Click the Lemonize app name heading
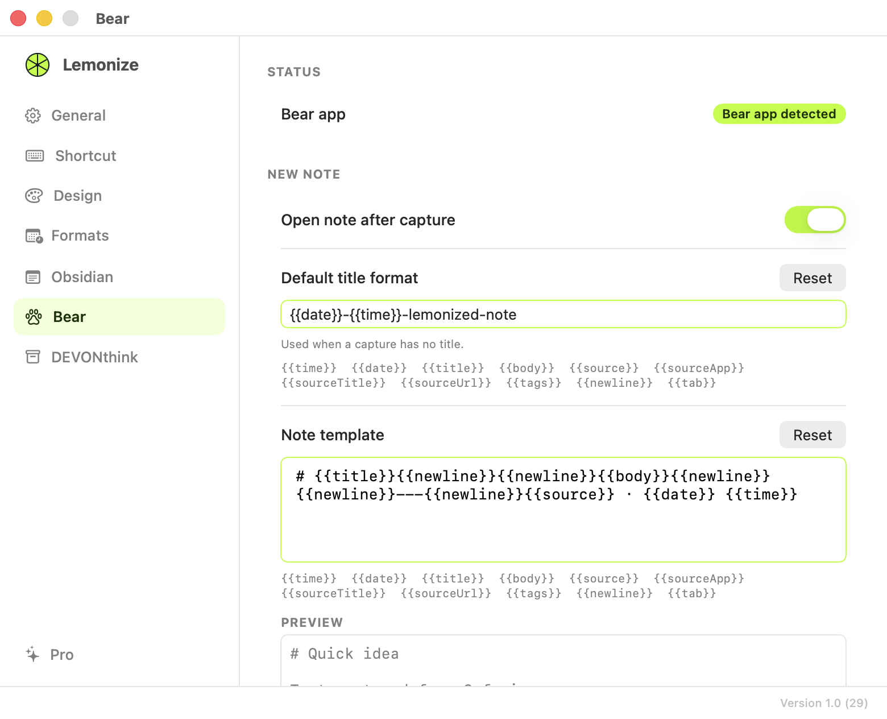 tap(101, 65)
